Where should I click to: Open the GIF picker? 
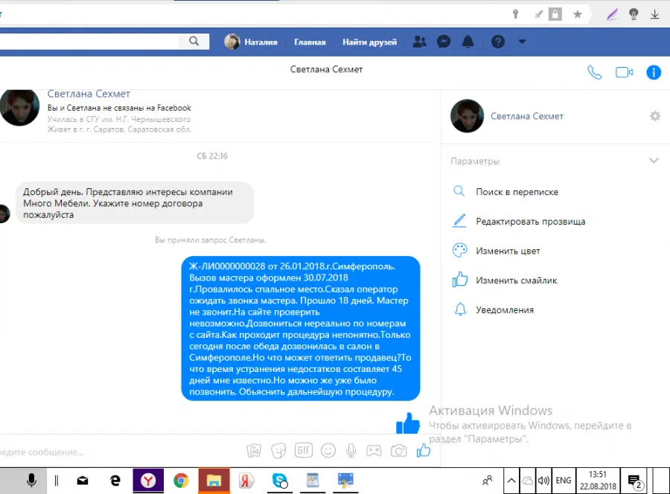(304, 450)
